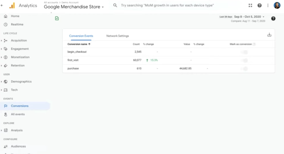Toggle Mark as conversion for purchase
This screenshot has height=154, width=284.
click(x=244, y=69)
